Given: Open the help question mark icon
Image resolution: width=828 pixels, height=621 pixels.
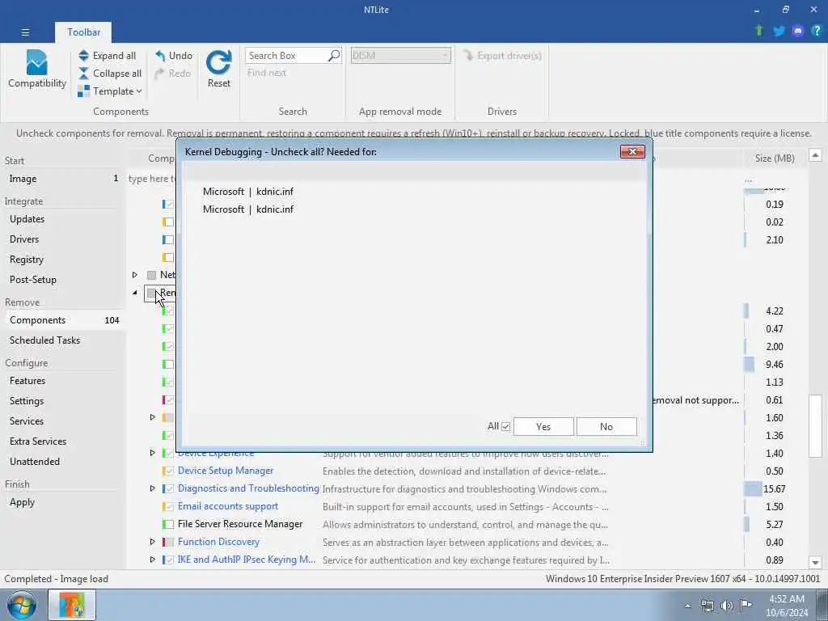Looking at the screenshot, I should point(817,32).
